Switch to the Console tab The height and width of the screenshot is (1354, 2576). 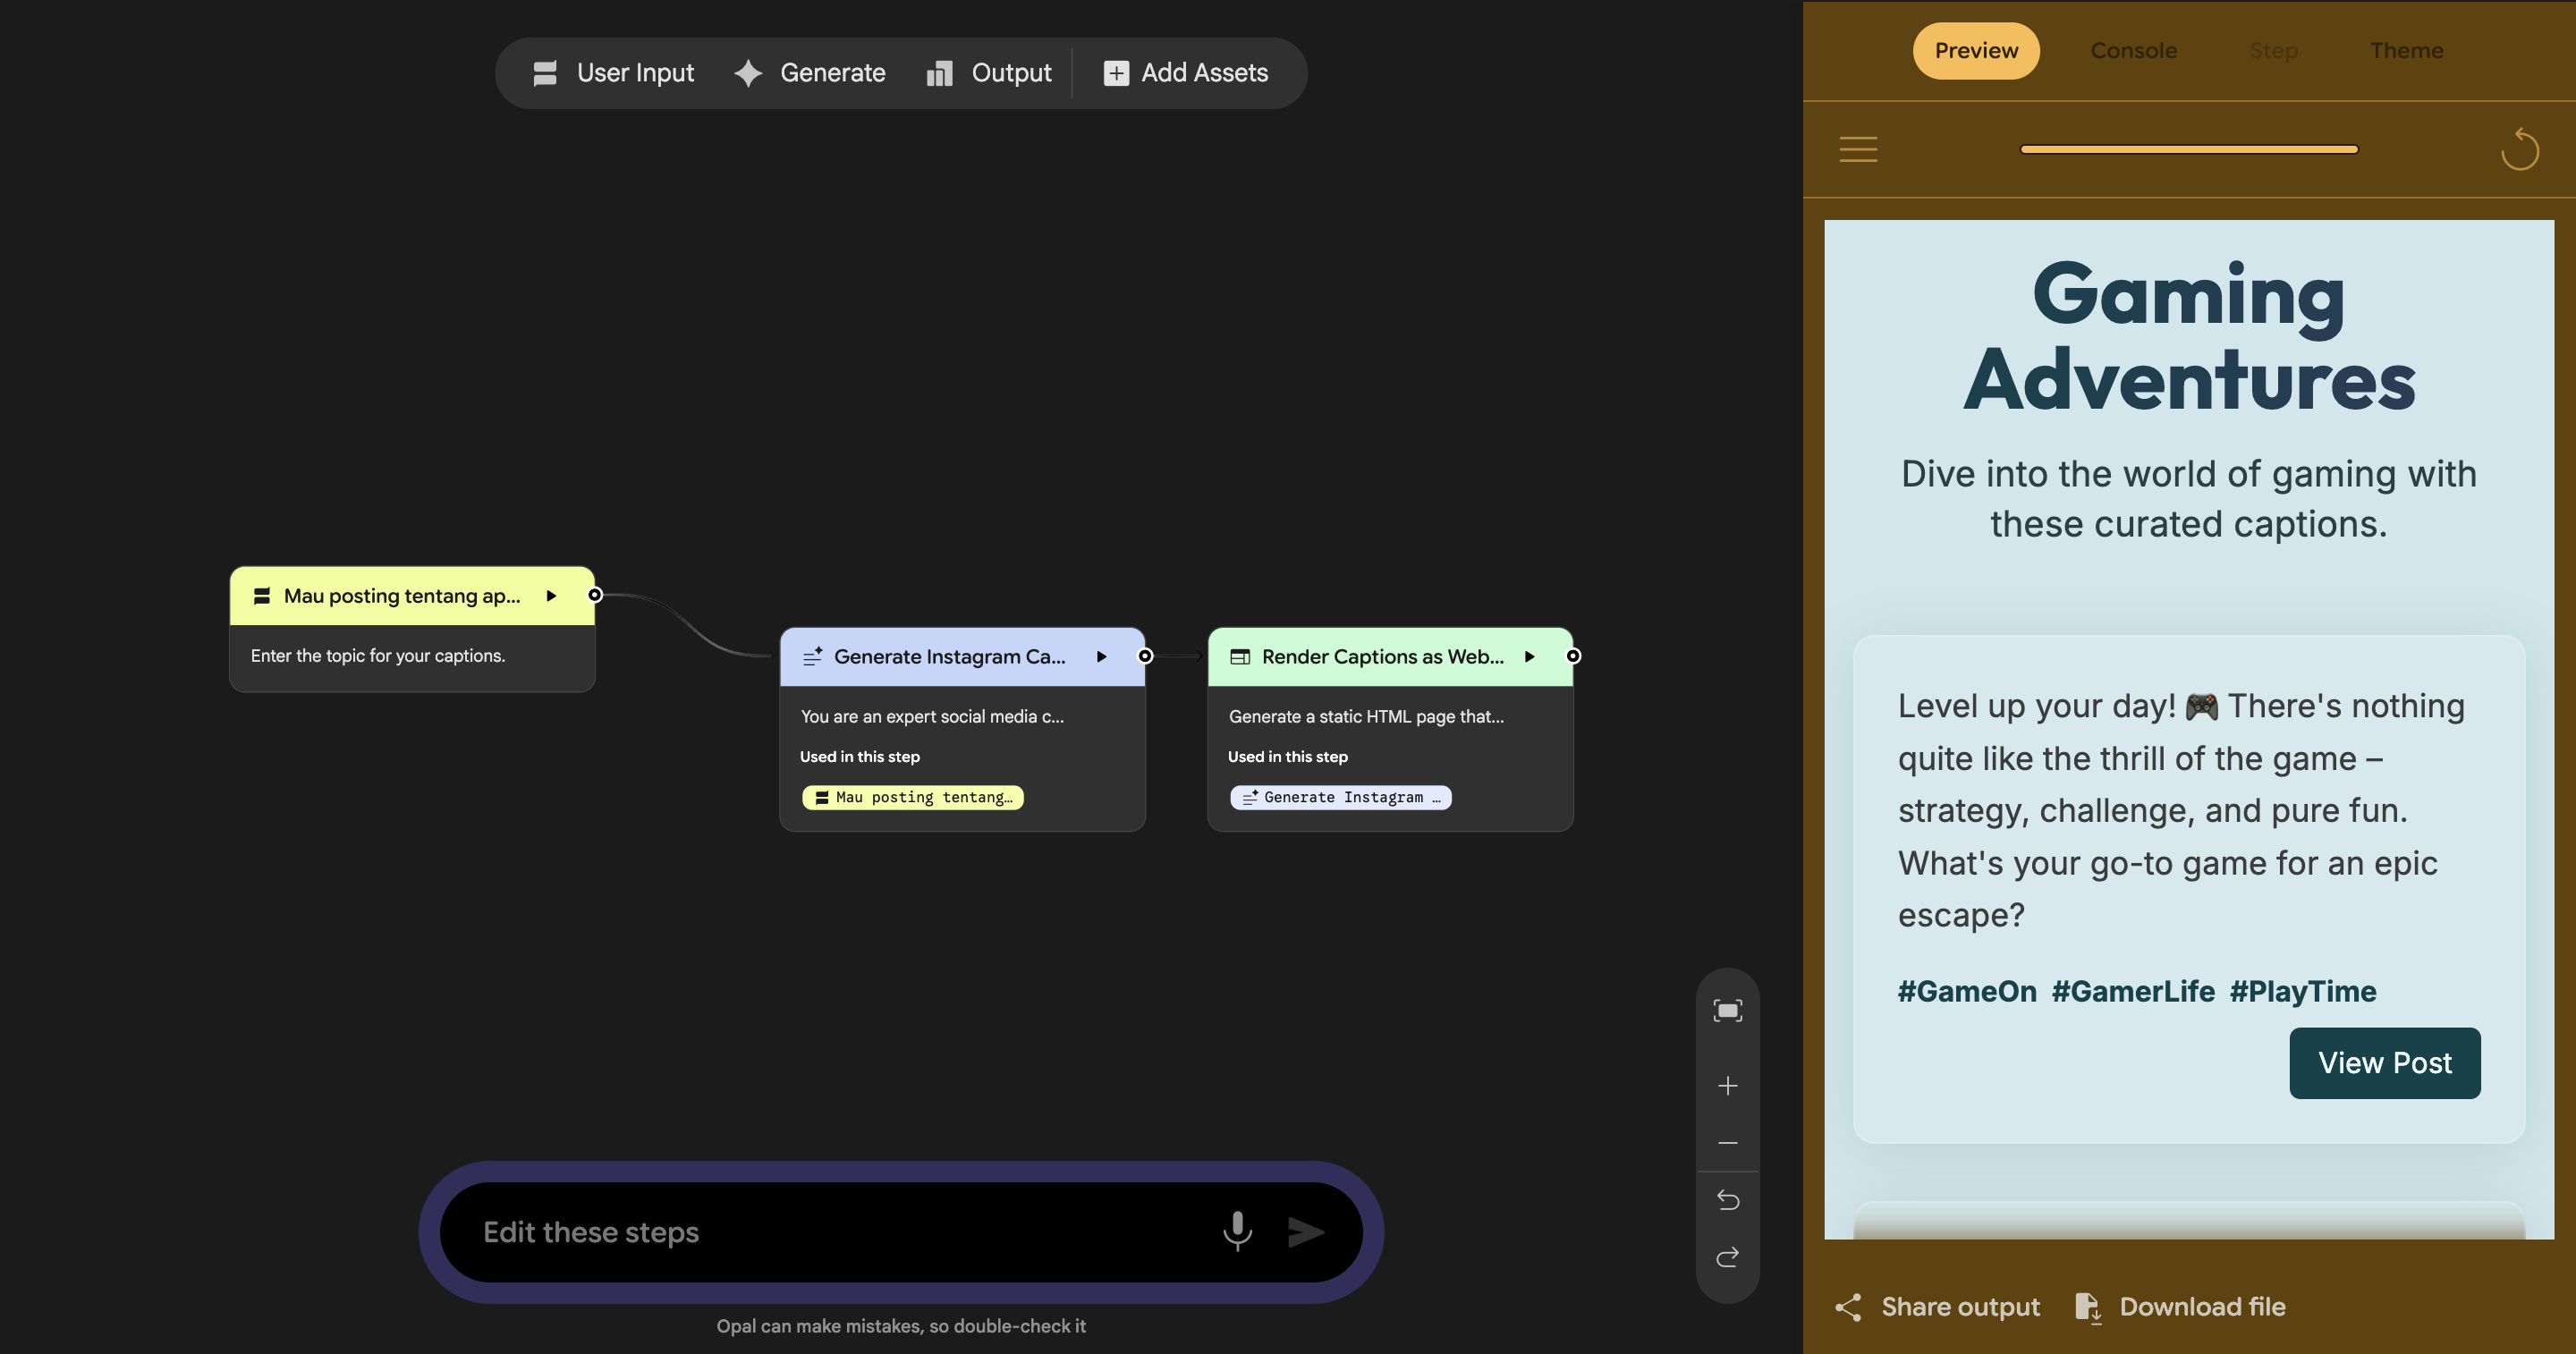[2133, 50]
